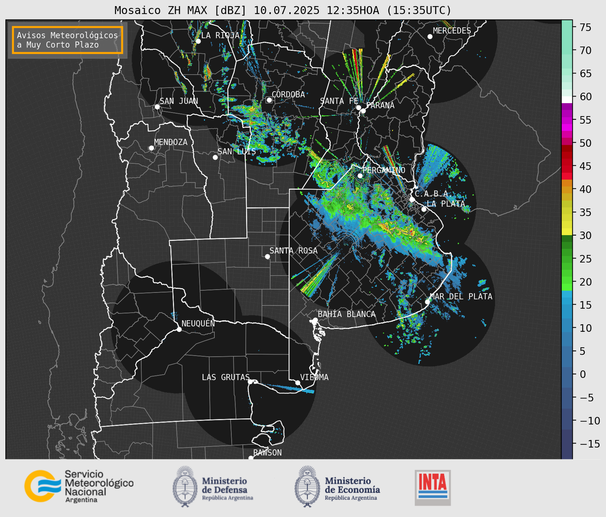This screenshot has height=517, width=606.
Task: Select the C.A.B.A city marker
Action: (x=412, y=200)
